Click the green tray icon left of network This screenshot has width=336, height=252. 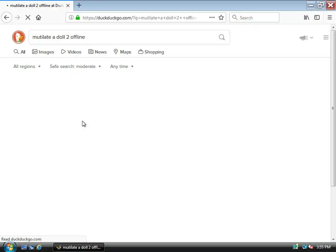pyautogui.click(x=296, y=247)
